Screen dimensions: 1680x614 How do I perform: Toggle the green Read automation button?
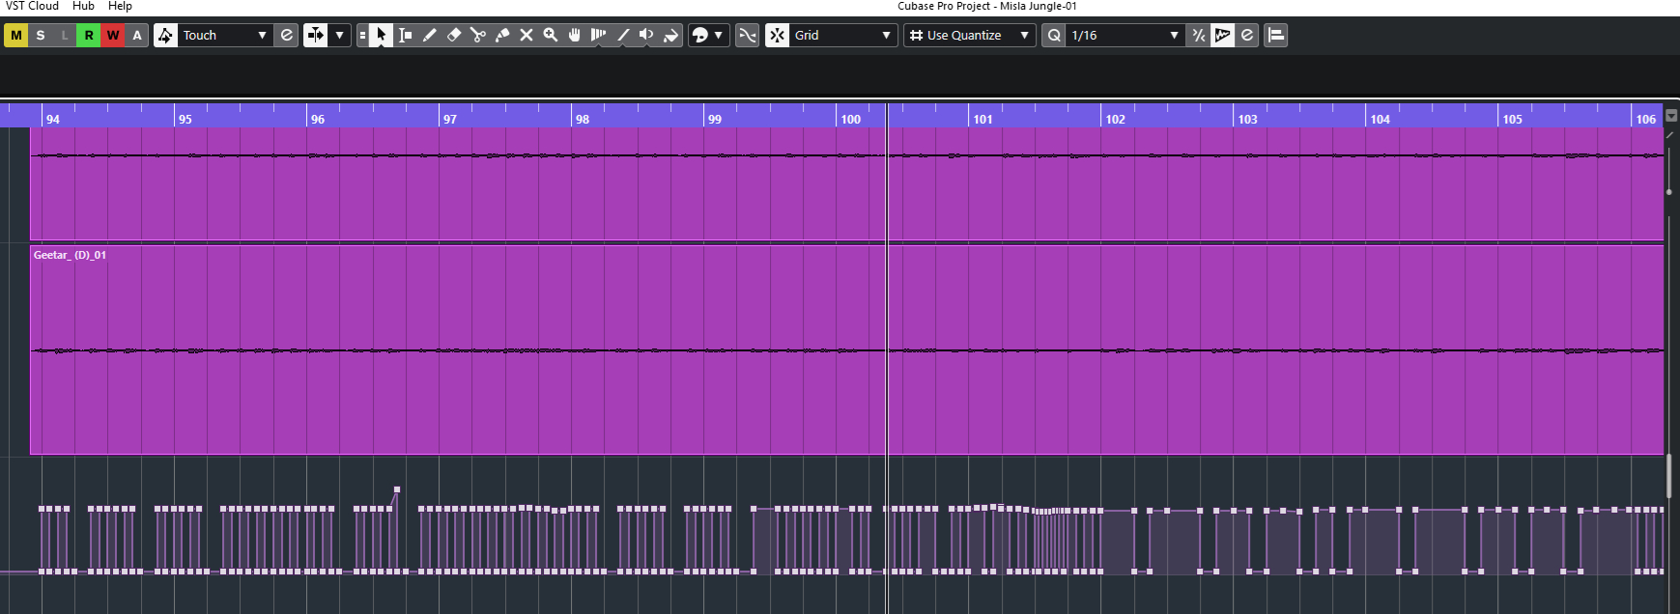(89, 36)
